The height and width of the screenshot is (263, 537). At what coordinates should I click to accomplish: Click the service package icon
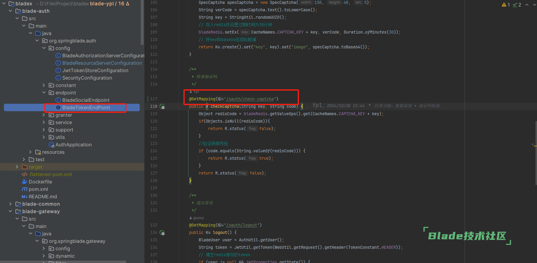coord(51,122)
